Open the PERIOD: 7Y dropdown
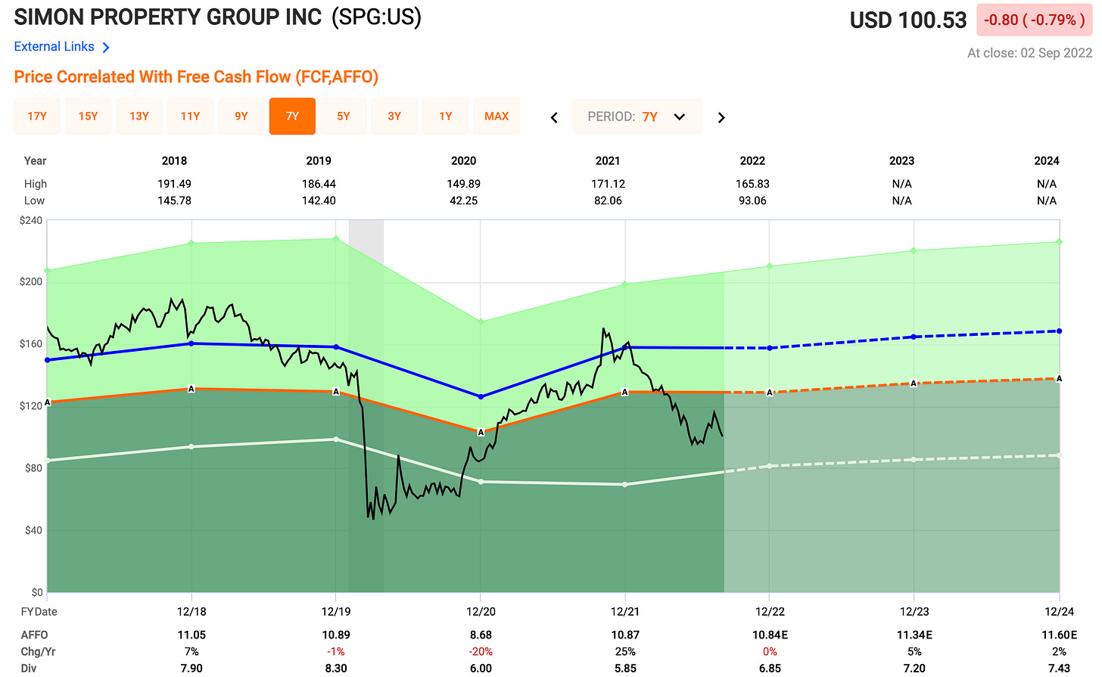The image size is (1102, 677). pyautogui.click(x=637, y=116)
